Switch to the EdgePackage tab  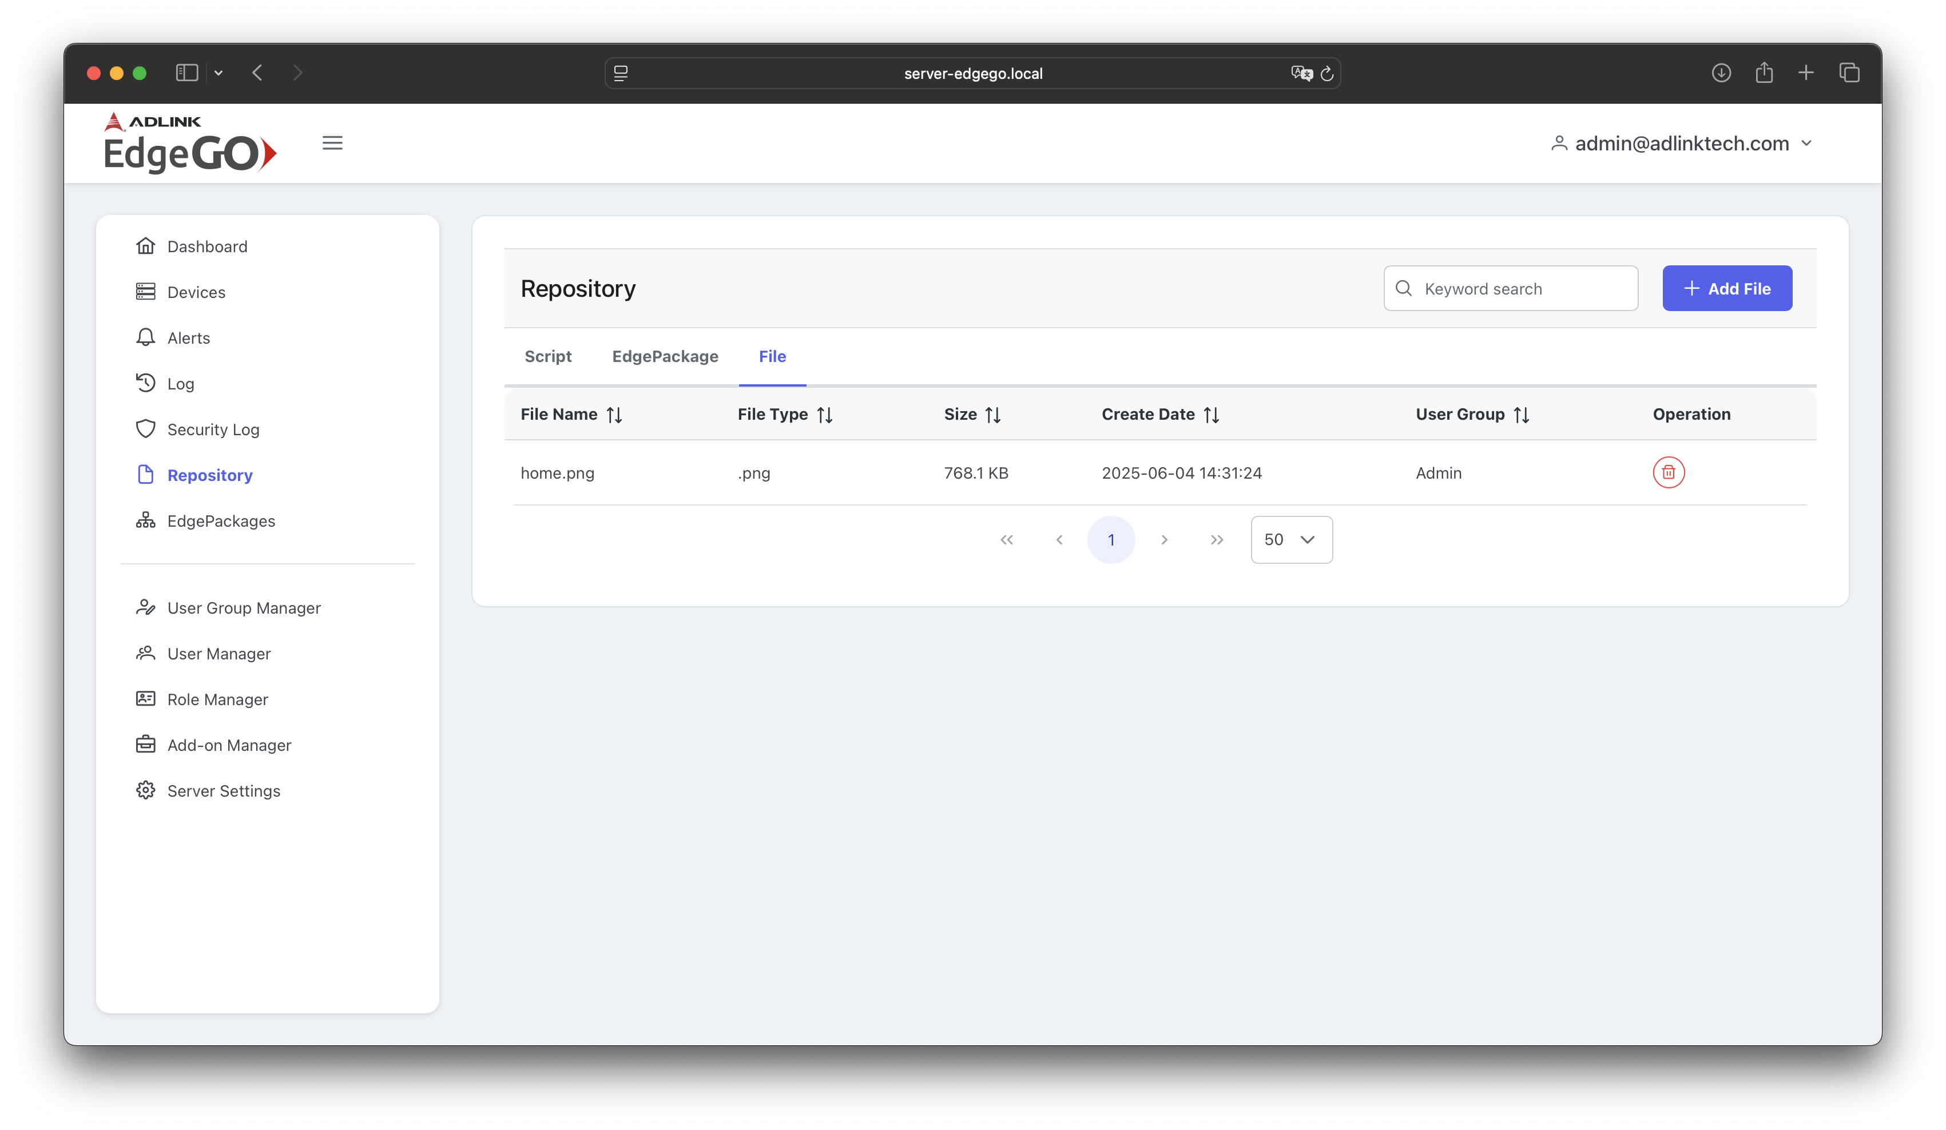click(665, 357)
